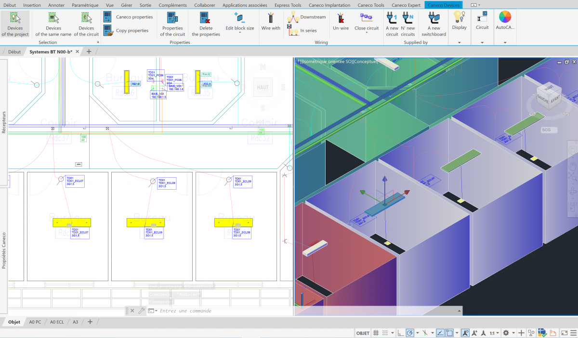Toggle object snap tracking

point(440,333)
